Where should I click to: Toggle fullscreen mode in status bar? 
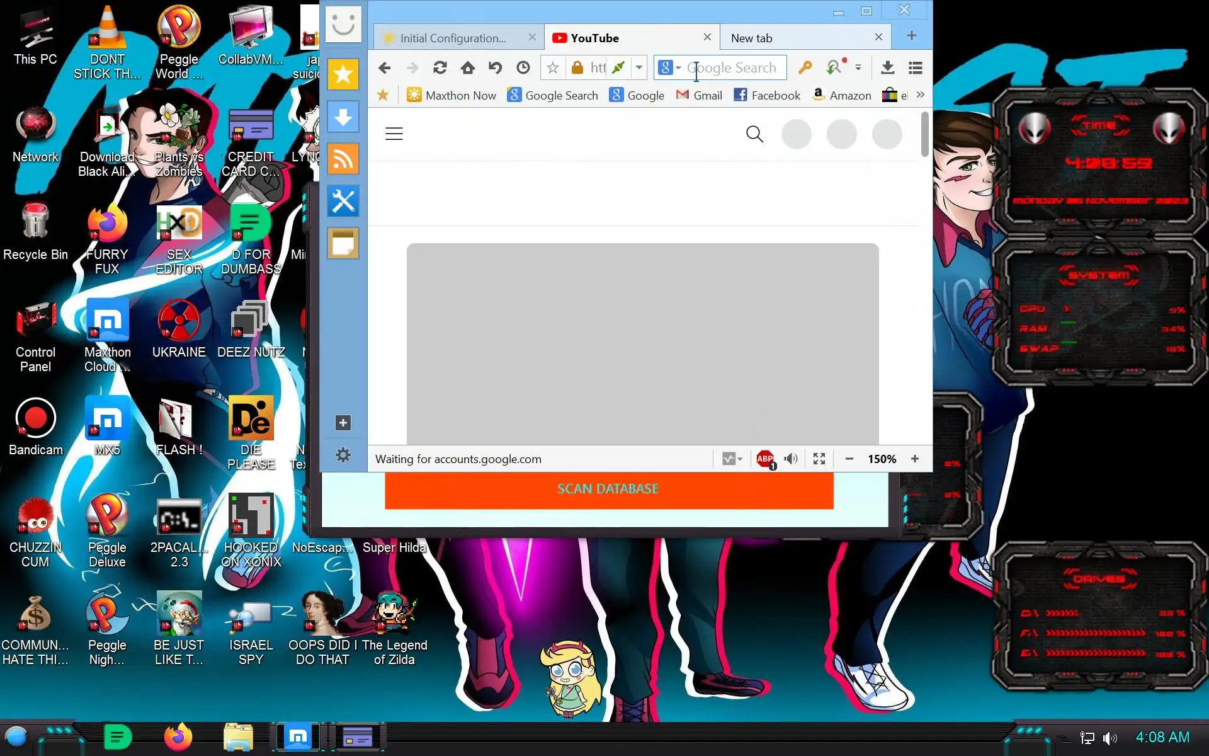click(819, 459)
